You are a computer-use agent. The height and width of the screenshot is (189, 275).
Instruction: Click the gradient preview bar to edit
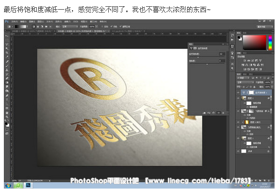(x=20, y=27)
